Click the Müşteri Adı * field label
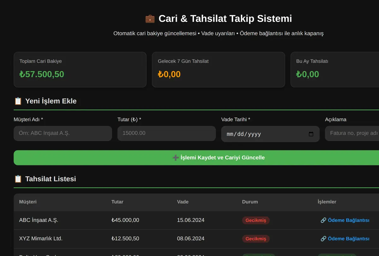This screenshot has height=256, width=379. pos(28,120)
